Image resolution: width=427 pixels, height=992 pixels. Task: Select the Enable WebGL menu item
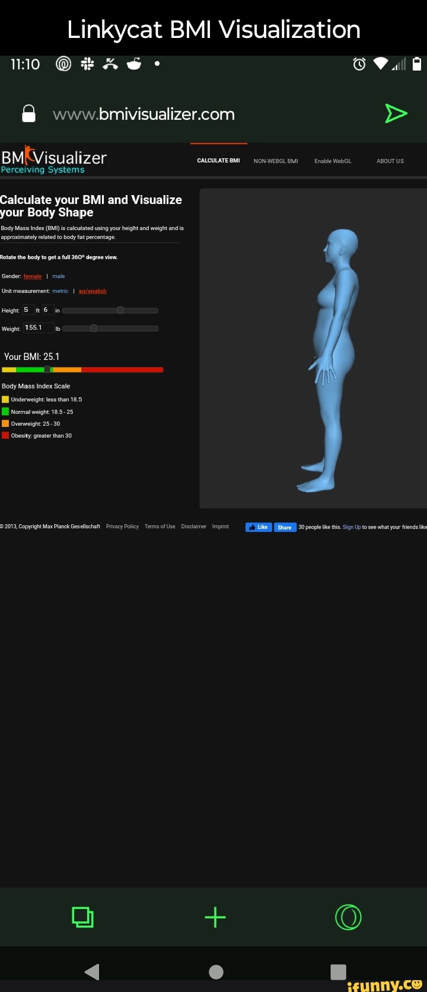pos(333,161)
